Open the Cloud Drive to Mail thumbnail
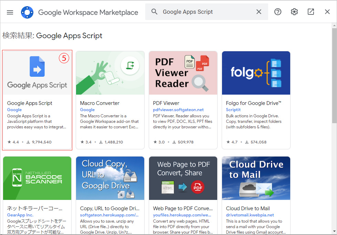 tap(256, 178)
